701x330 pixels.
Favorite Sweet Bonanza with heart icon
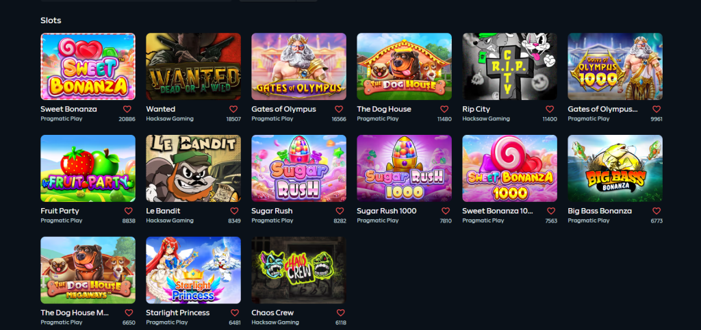tap(127, 109)
